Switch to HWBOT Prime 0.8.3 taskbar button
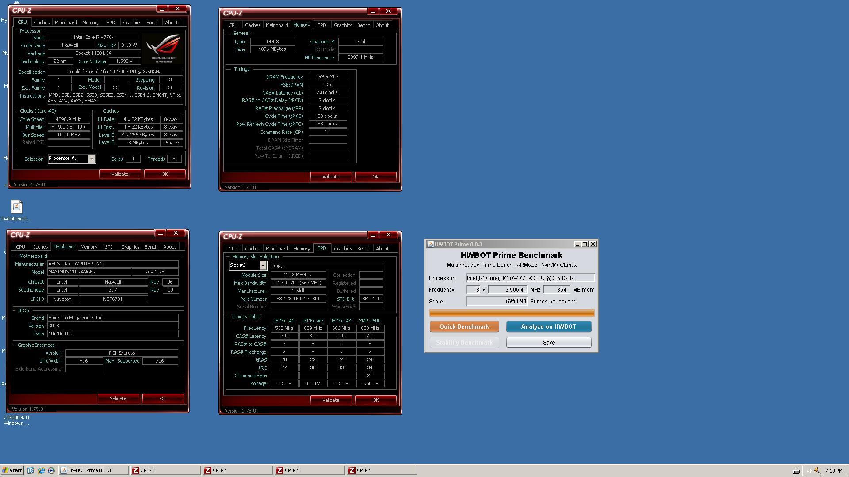This screenshot has height=477, width=849. [x=93, y=470]
